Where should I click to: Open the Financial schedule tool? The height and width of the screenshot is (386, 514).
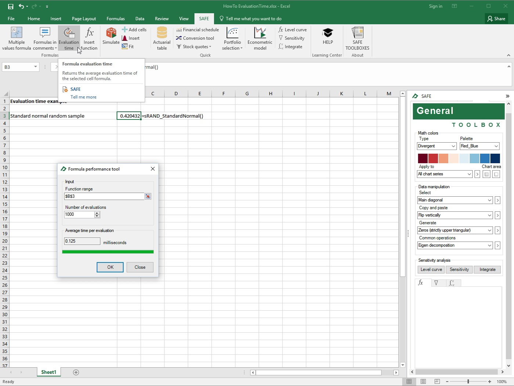pos(198,30)
